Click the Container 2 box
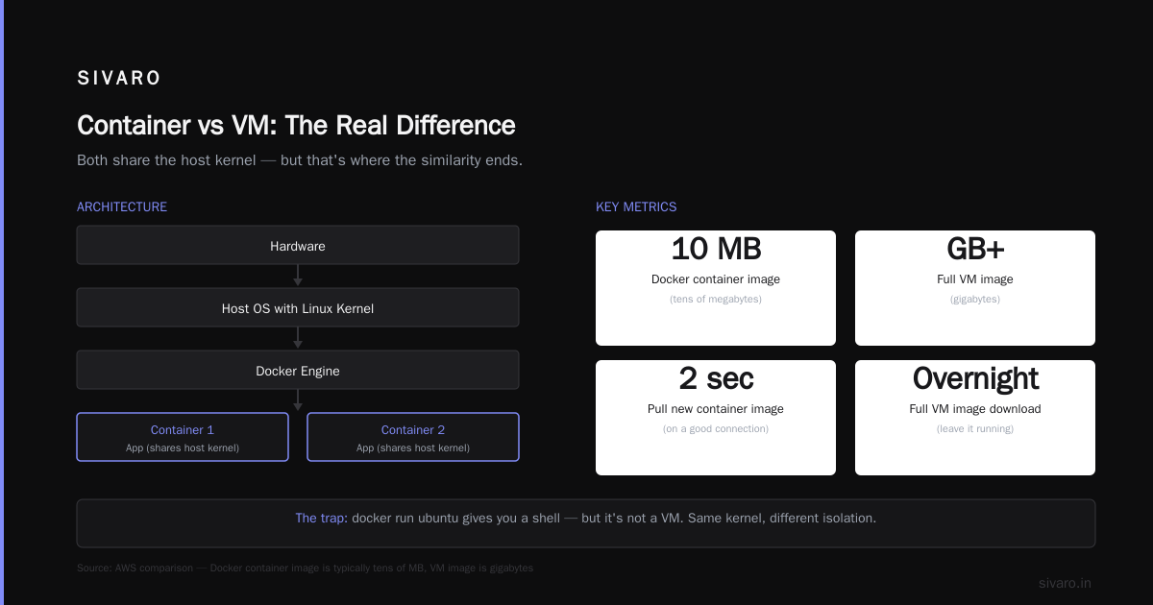Viewport: 1153px width, 605px height. (x=413, y=437)
